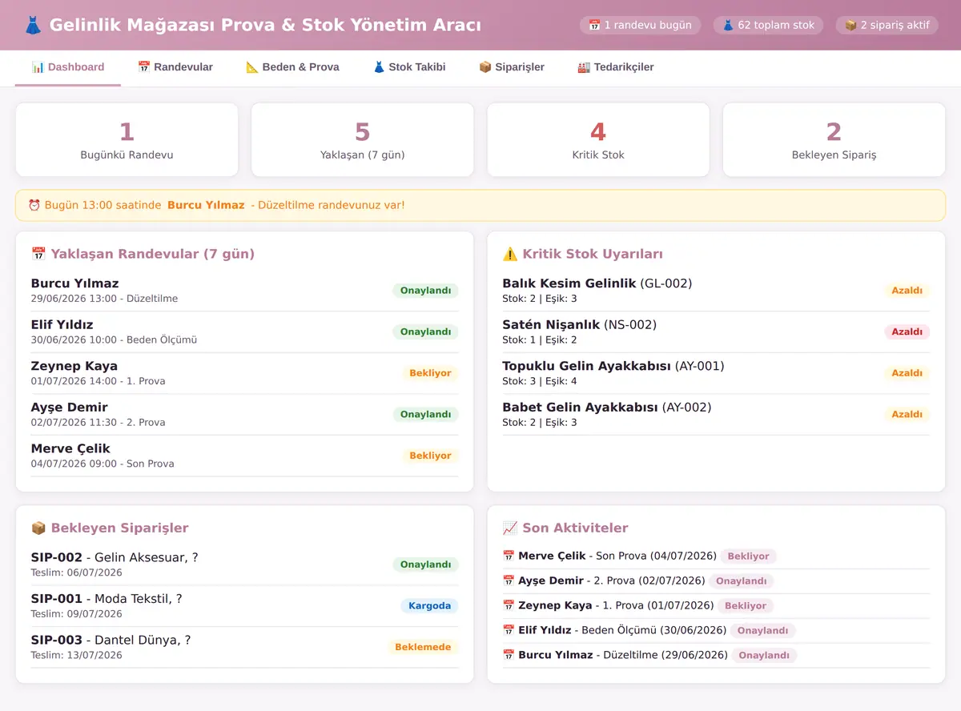The height and width of the screenshot is (711, 961).
Task: Click Burcu Yılmaz name in the reminder banner
Action: click(x=206, y=205)
